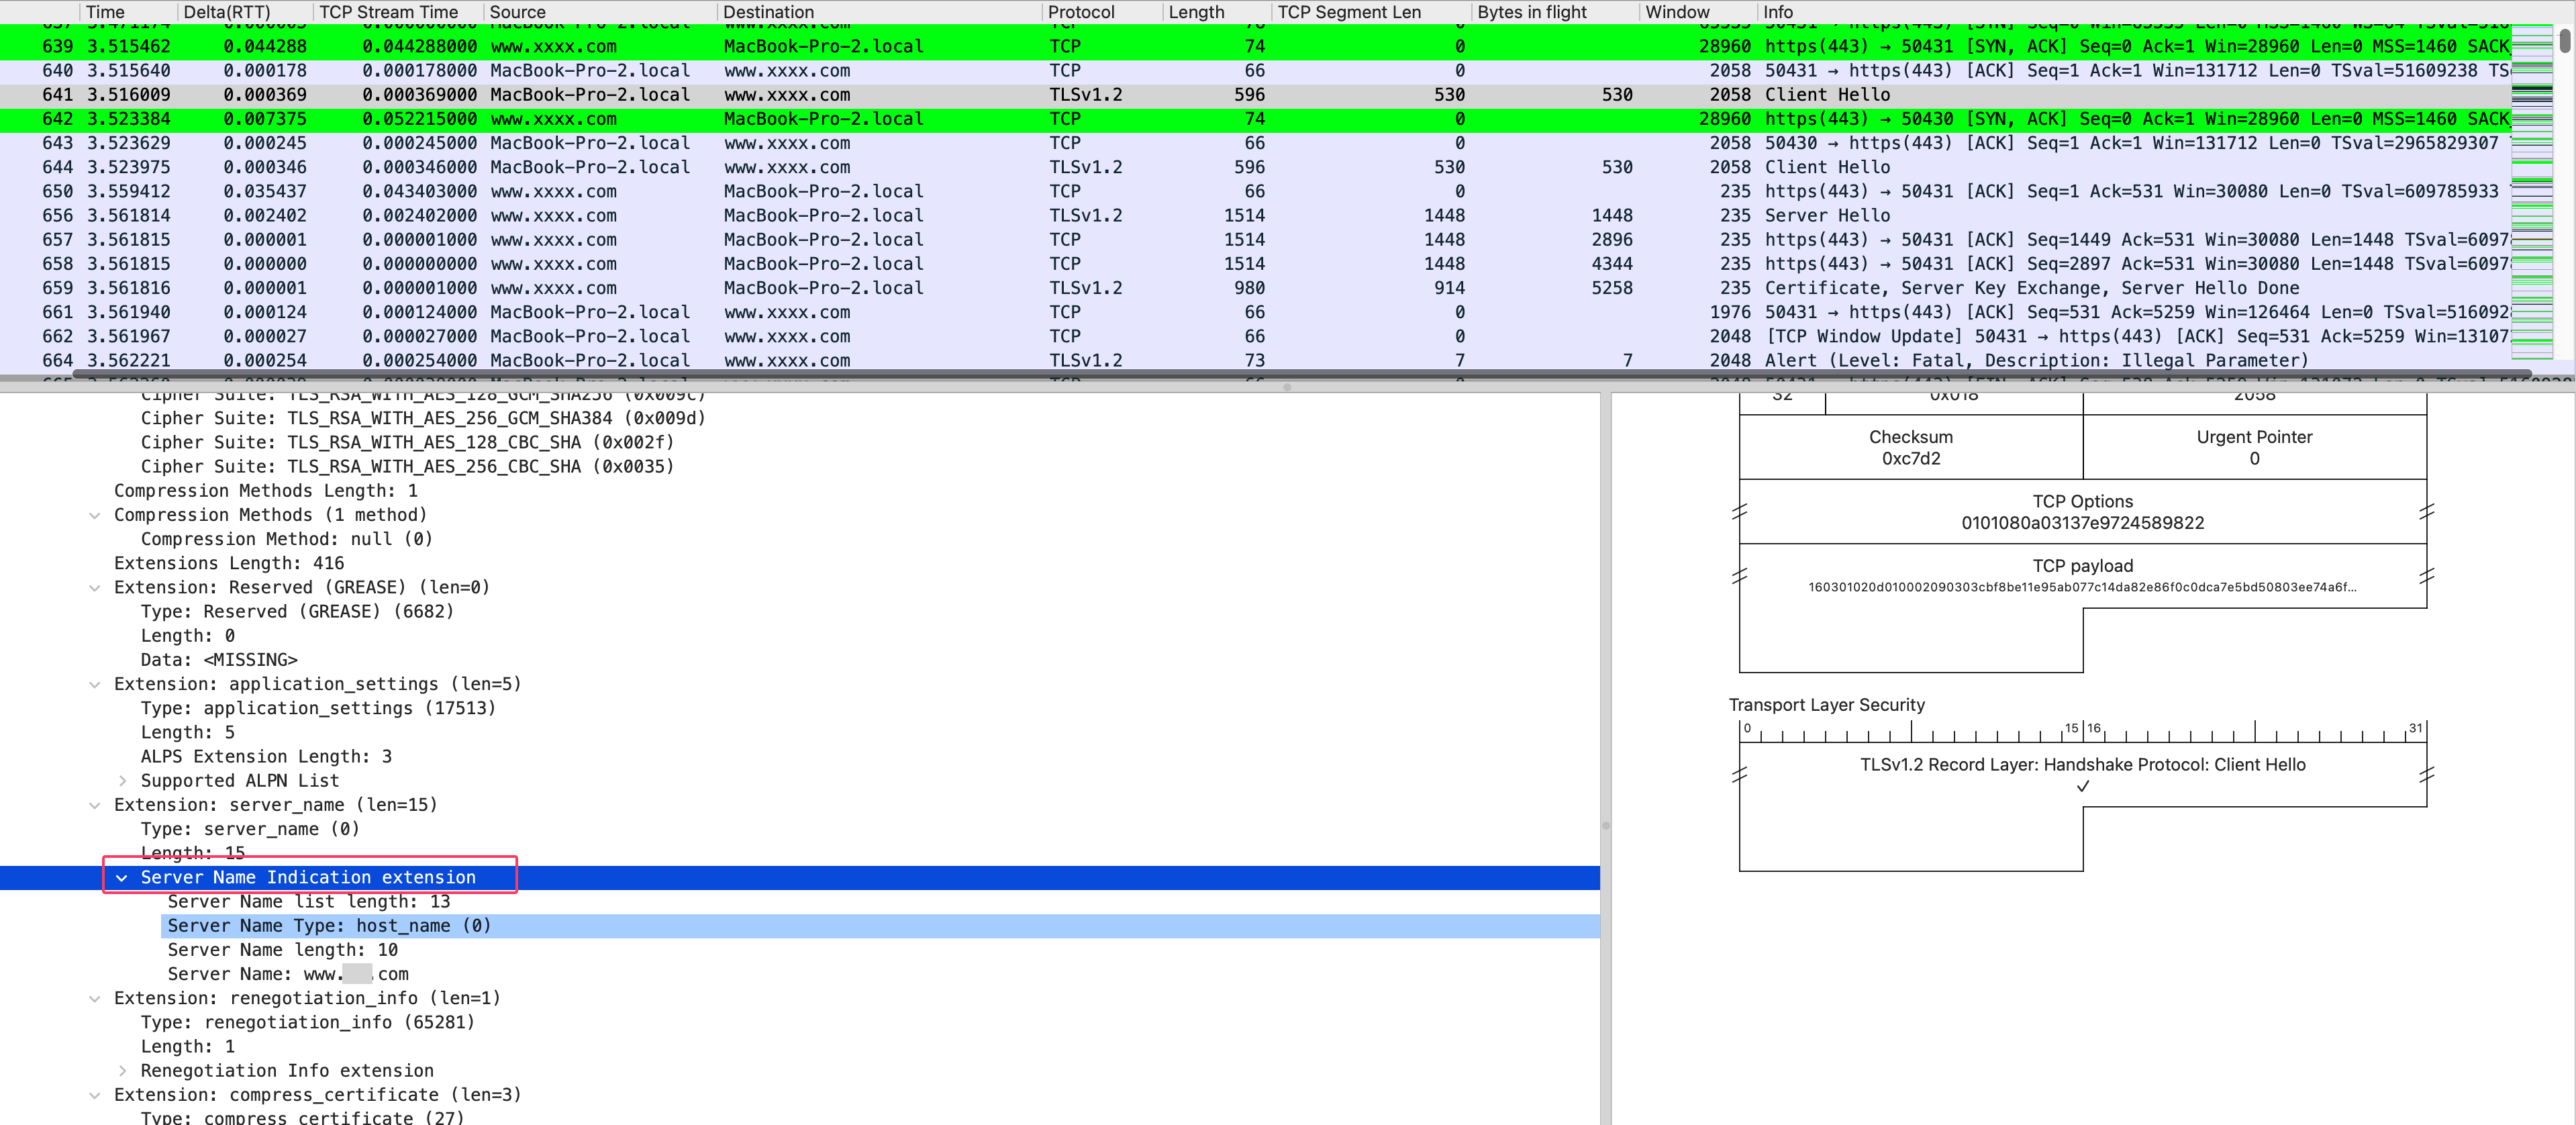
Task: Select green SYN, ACK packet 642
Action: 1000,119
